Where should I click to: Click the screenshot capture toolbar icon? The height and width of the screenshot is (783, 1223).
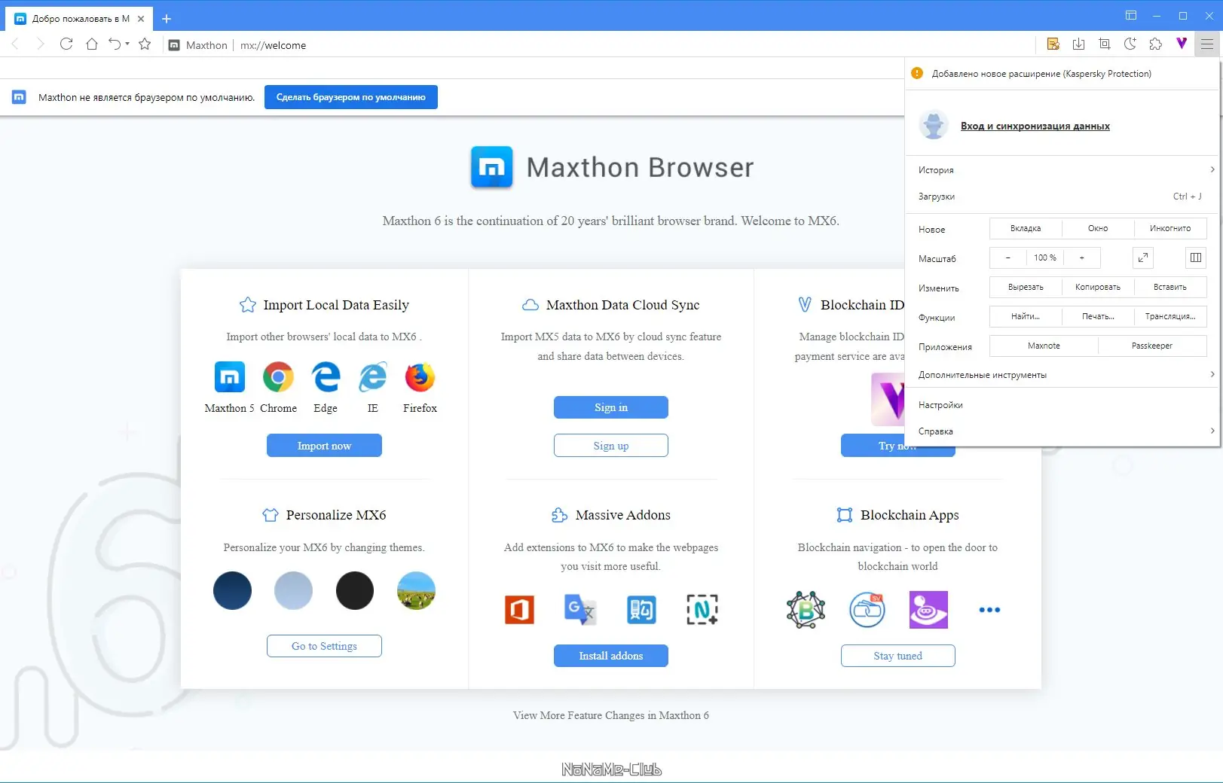pyautogui.click(x=1105, y=44)
